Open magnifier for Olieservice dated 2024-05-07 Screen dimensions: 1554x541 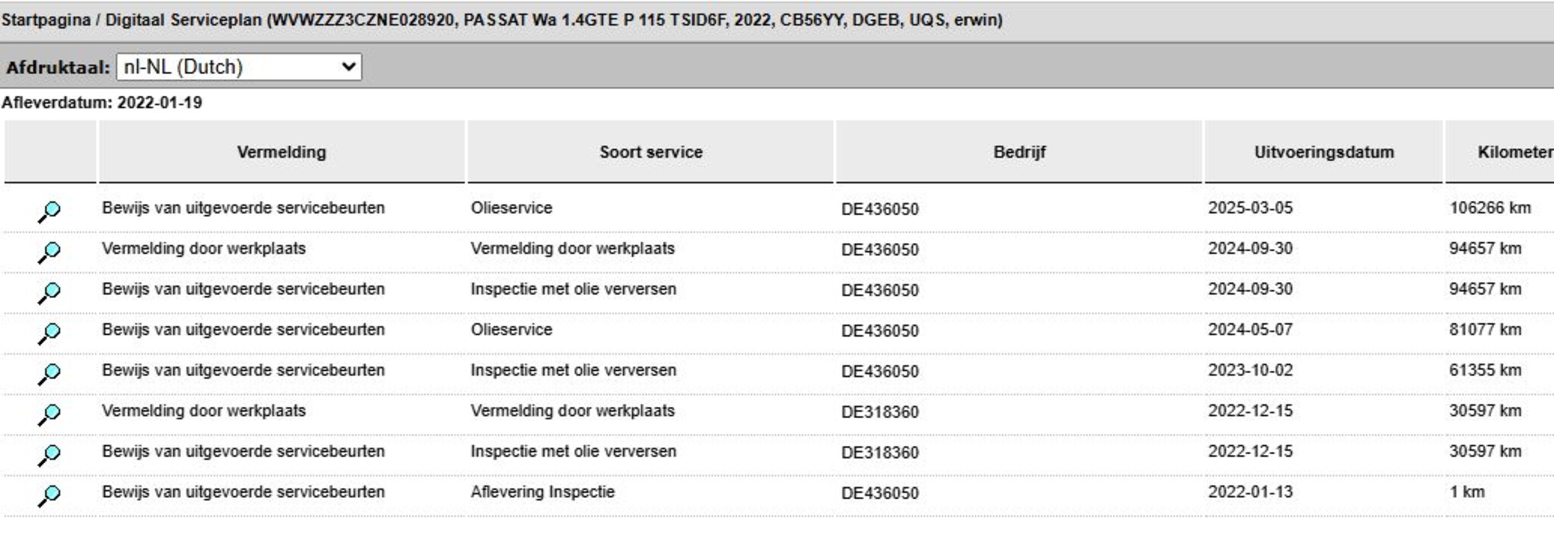click(x=50, y=332)
